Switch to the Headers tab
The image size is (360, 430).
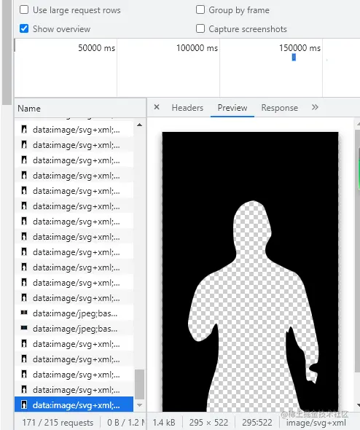187,108
